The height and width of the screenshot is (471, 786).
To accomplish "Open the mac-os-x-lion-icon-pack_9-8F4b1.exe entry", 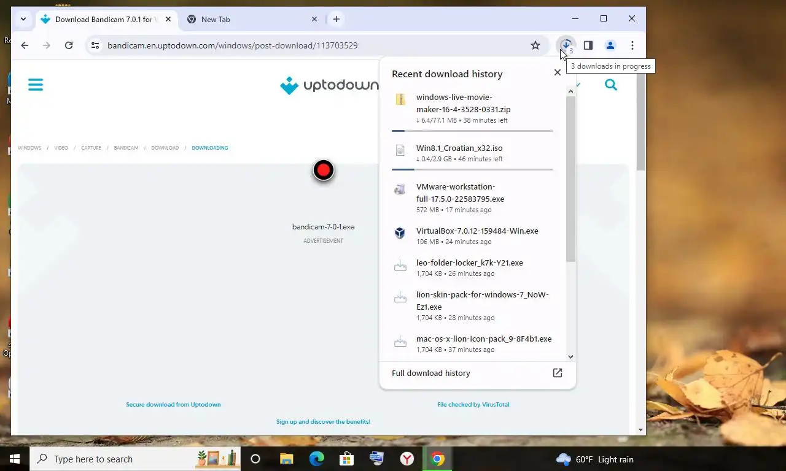I will [x=472, y=344].
